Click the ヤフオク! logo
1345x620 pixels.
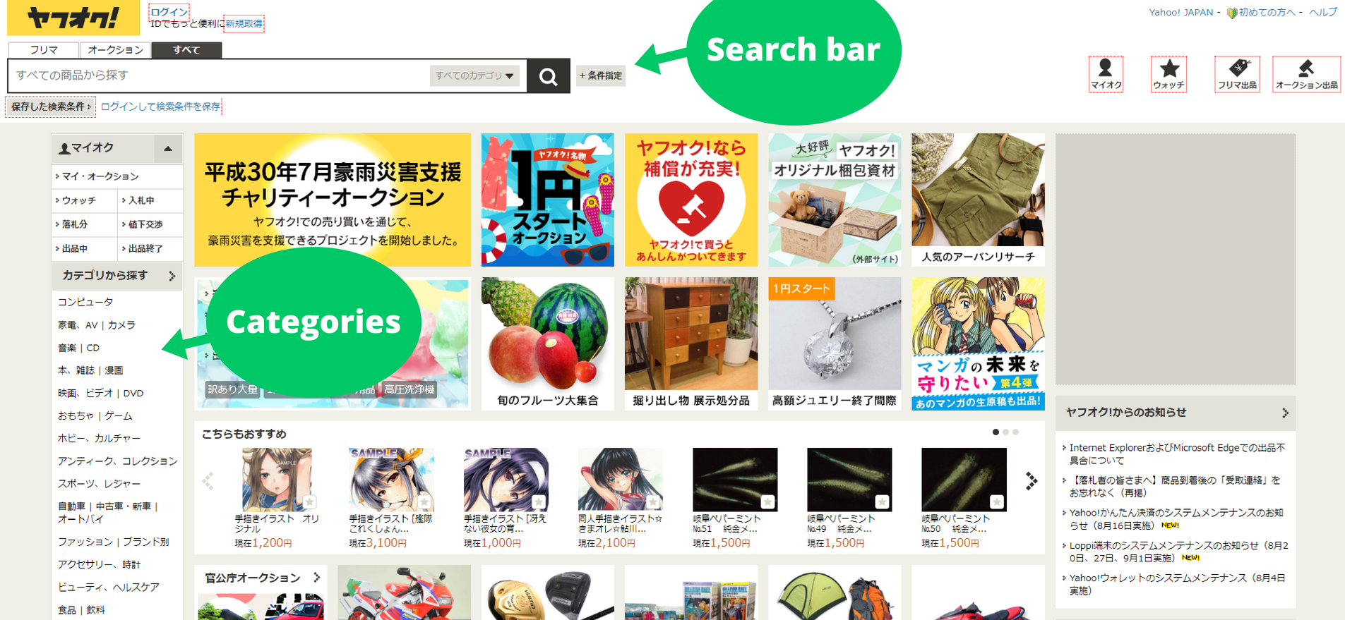(73, 18)
